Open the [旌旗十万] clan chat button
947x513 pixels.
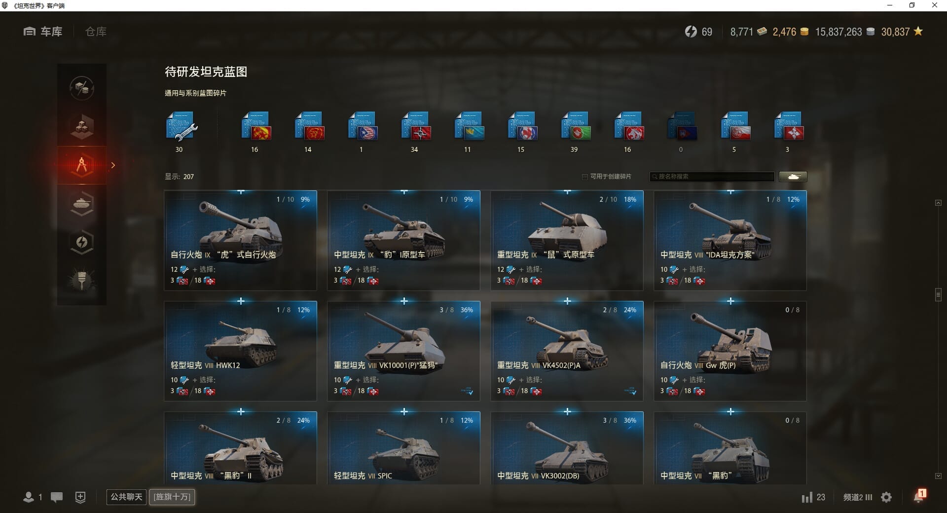point(172,497)
